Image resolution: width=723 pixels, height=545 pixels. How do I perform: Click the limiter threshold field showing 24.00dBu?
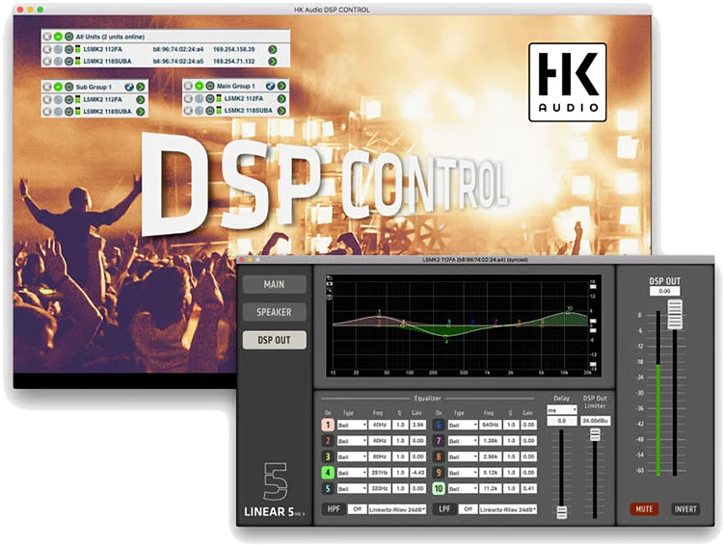click(596, 421)
